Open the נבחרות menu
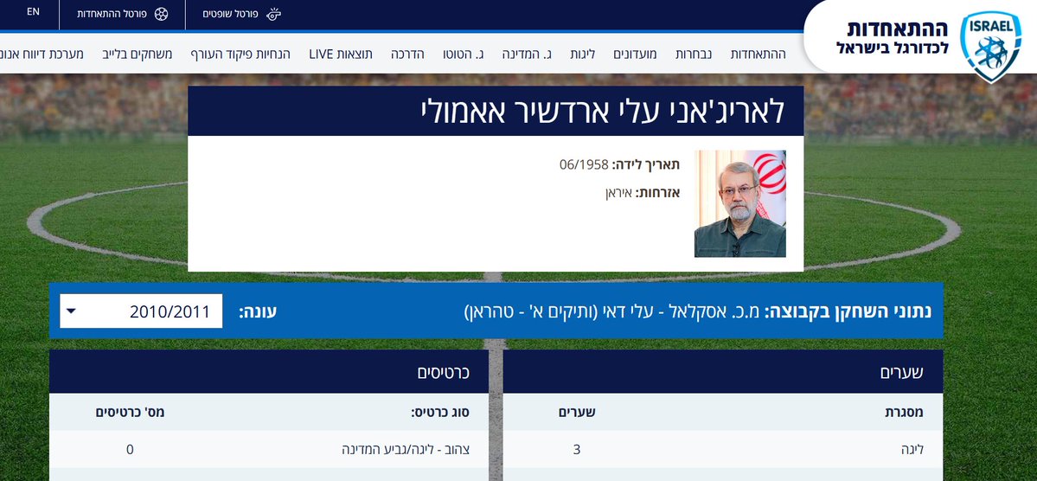Viewport: 1037px width, 481px height. (x=693, y=55)
